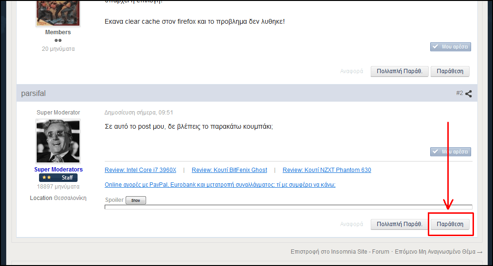493x266 pixels.
Task: Click the 18897 μηνύματα post count
Action: (58, 186)
